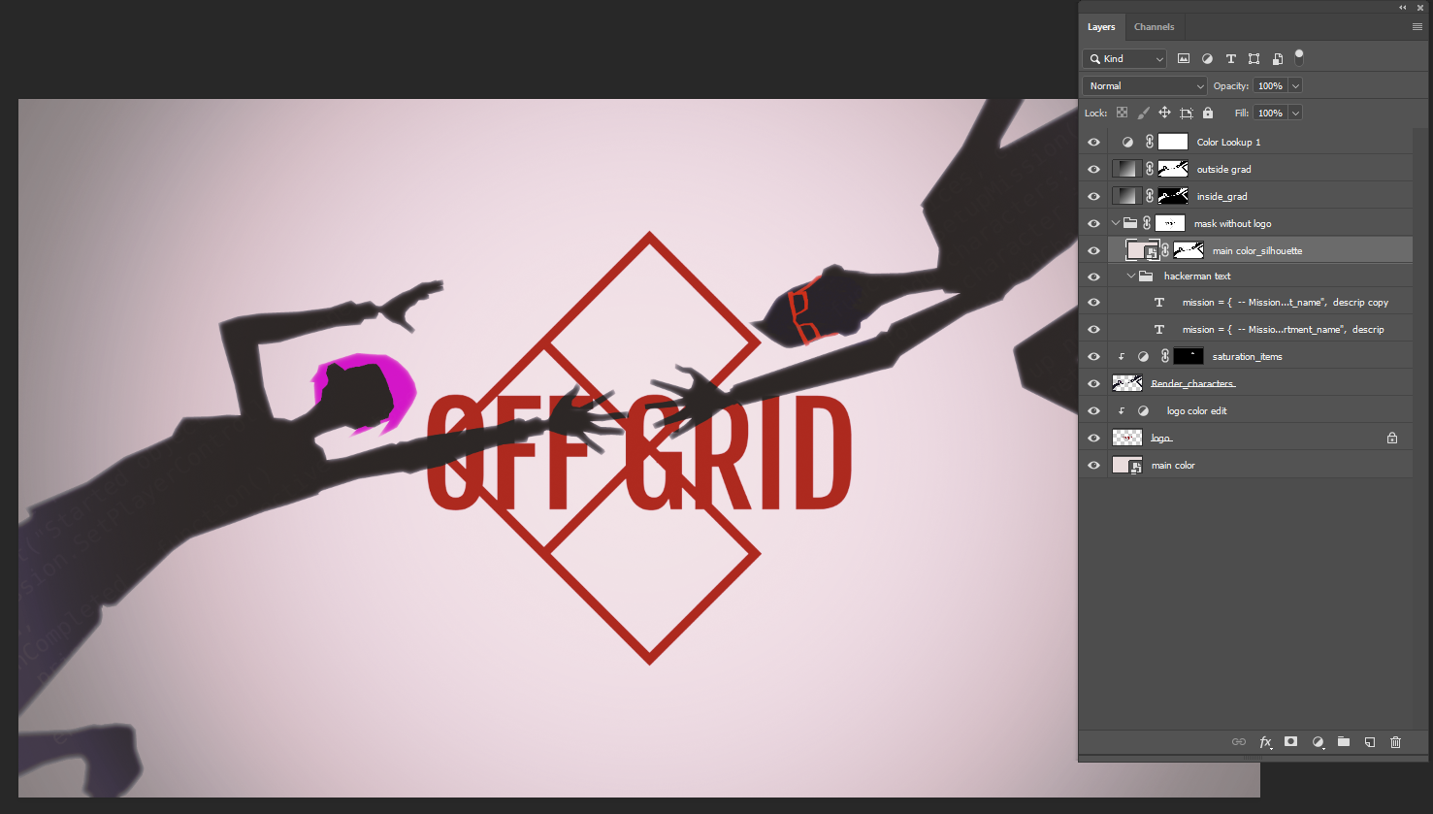Delete the selected layer
The image size is (1433, 814).
pos(1396,742)
